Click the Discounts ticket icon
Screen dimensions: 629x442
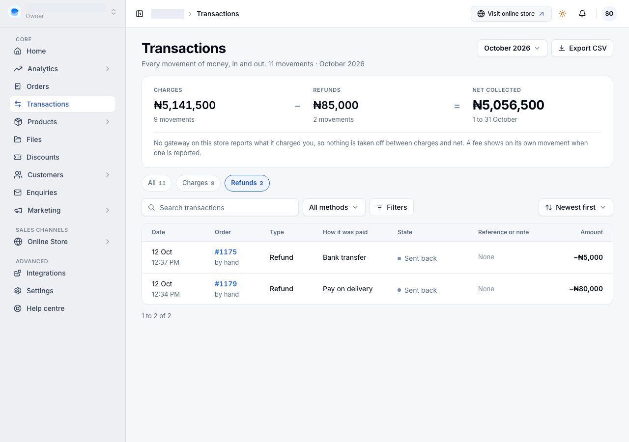click(18, 157)
